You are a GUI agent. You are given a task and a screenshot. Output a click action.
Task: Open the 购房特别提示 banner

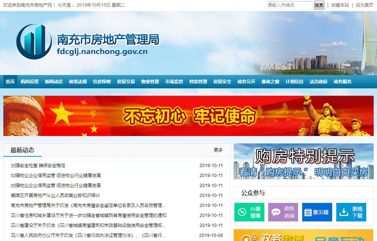coord(303,162)
